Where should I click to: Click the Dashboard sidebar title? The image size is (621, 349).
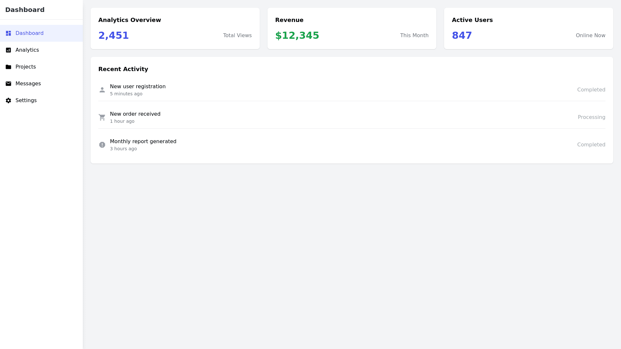pyautogui.click(x=25, y=10)
